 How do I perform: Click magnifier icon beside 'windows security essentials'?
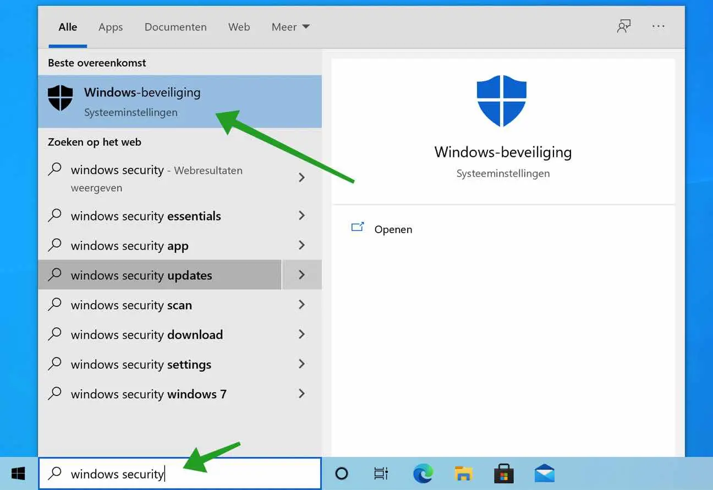coord(55,215)
